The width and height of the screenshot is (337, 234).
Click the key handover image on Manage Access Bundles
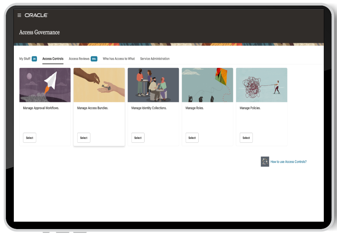tap(99, 85)
